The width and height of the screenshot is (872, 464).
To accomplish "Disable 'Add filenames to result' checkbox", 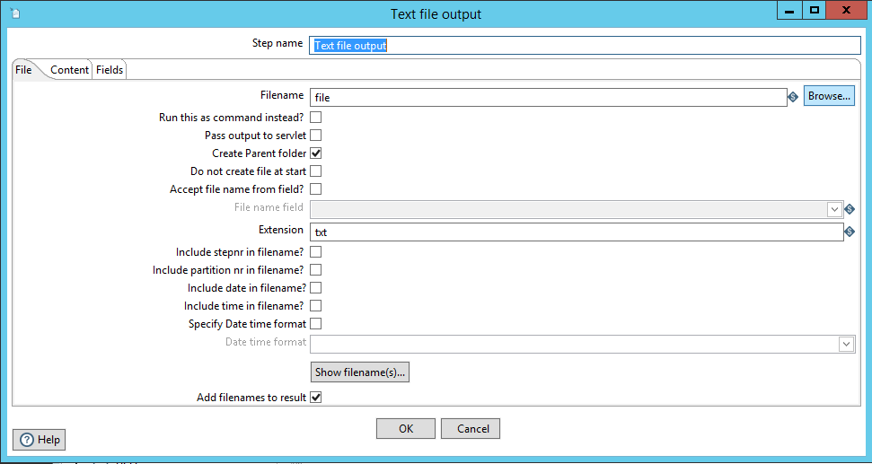I will (316, 398).
